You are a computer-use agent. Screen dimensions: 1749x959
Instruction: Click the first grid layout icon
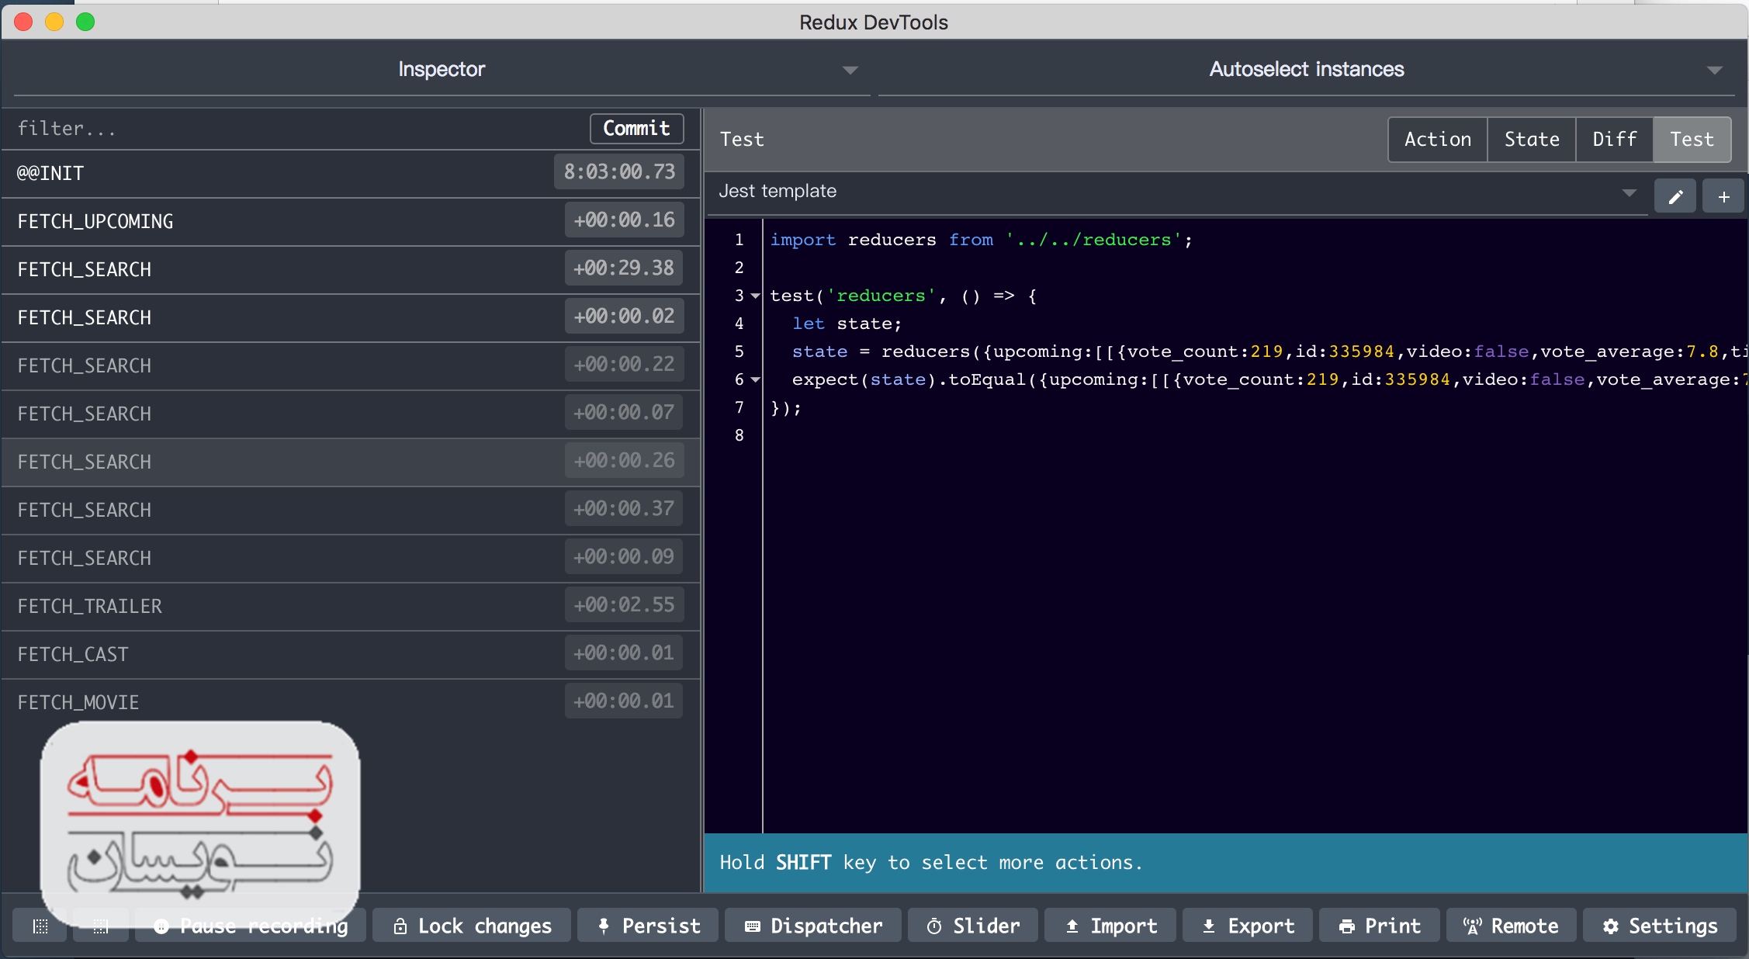tap(40, 926)
